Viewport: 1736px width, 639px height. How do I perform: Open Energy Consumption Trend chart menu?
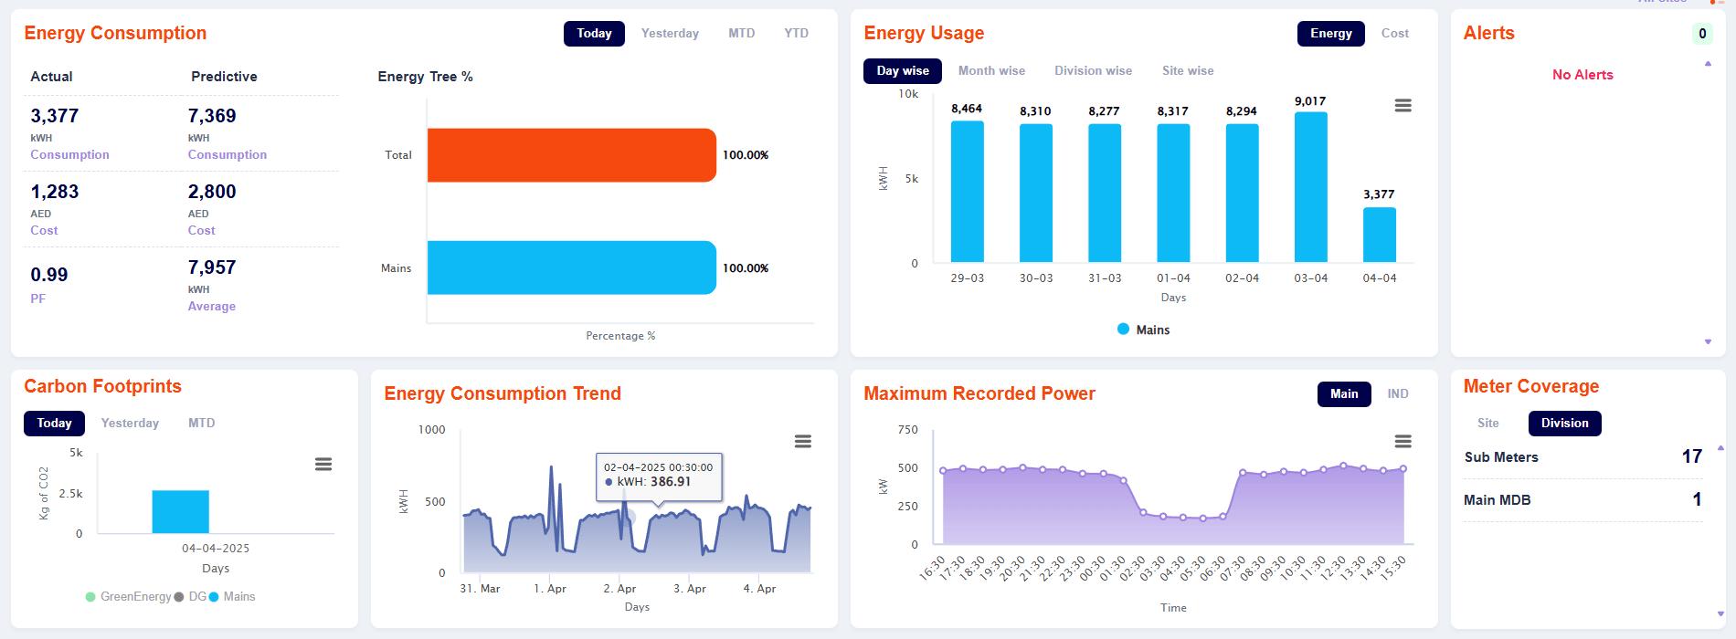coord(803,441)
